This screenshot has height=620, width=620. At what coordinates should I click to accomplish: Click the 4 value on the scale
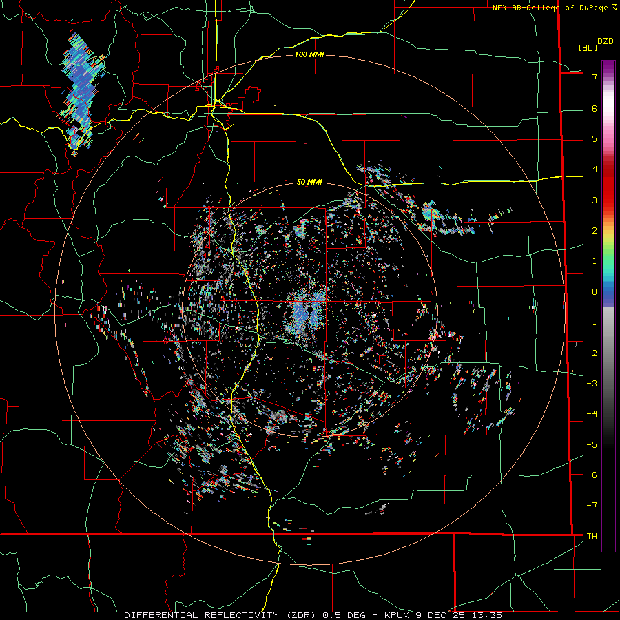595,169
